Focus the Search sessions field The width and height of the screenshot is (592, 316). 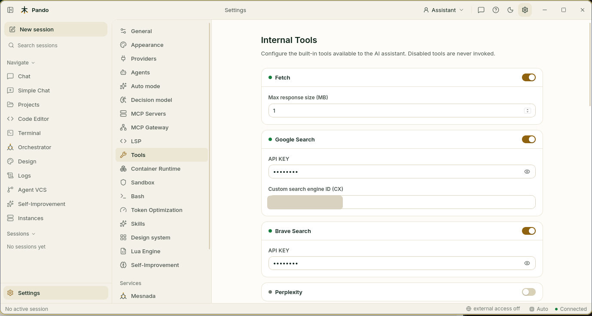point(56,45)
